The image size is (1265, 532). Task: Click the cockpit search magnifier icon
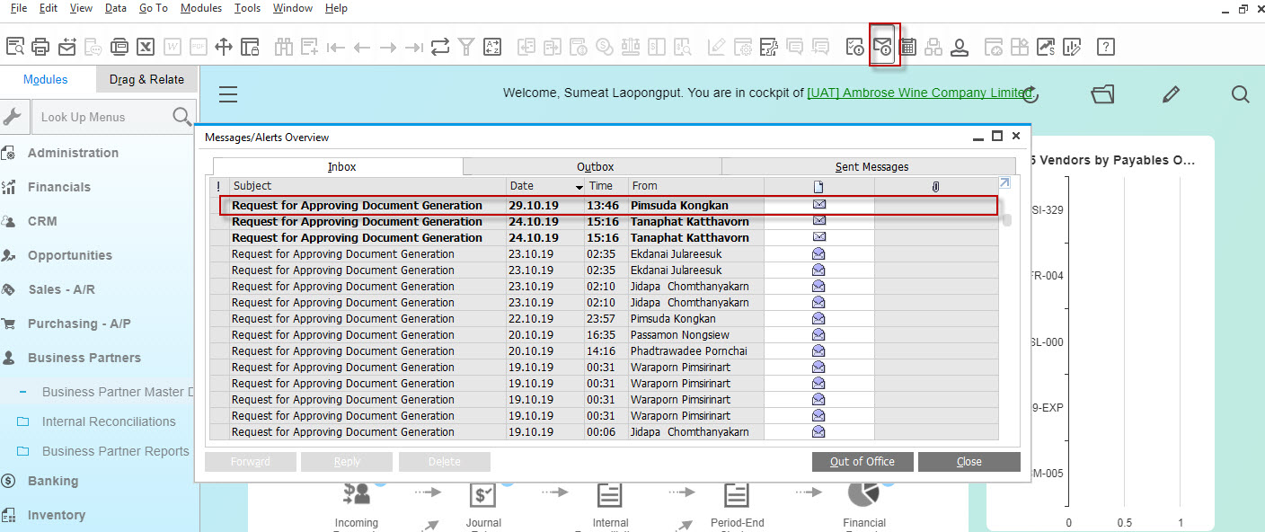1240,93
